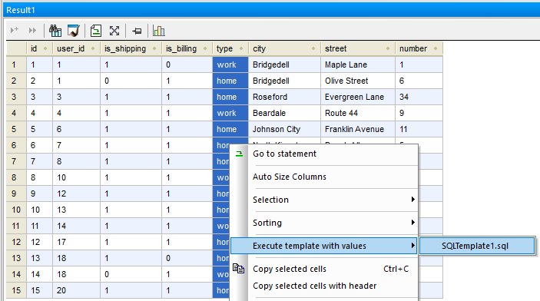Open the chart view icon
The height and width of the screenshot is (301, 540).
pos(159,31)
